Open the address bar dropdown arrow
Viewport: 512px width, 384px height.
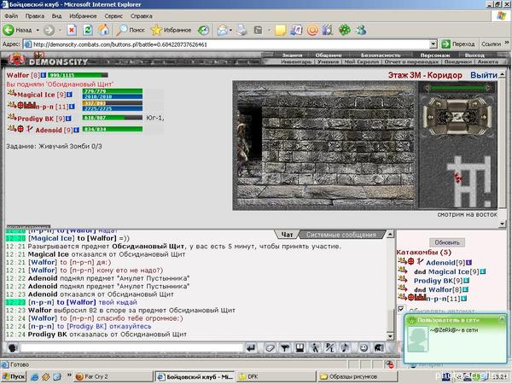click(x=433, y=44)
